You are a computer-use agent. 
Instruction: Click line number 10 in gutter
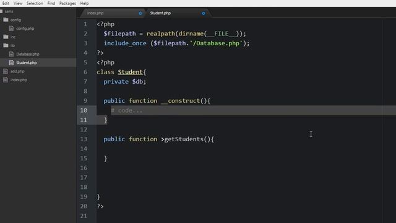point(84,110)
